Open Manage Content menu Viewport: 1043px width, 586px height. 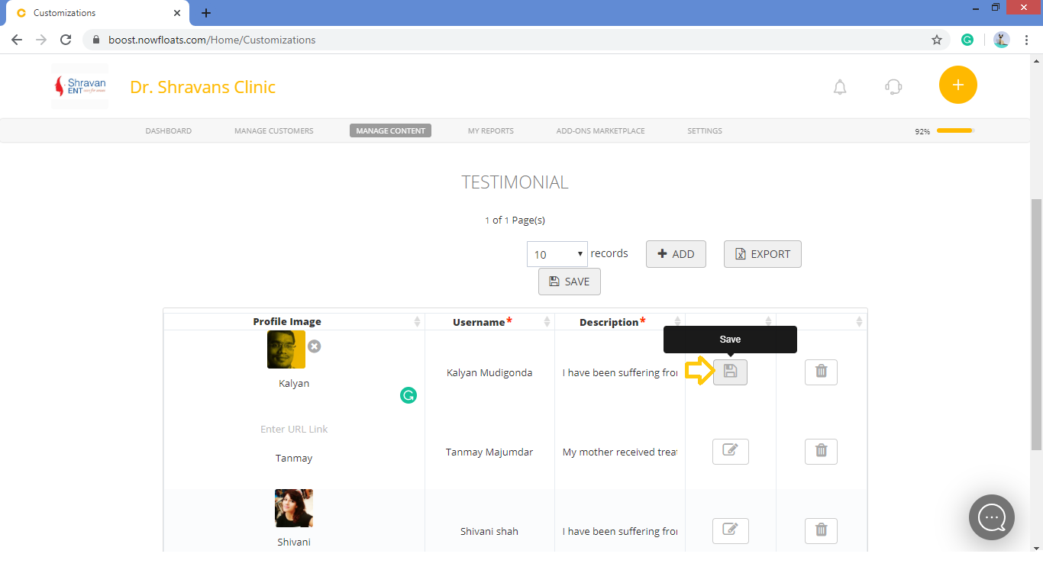391,130
